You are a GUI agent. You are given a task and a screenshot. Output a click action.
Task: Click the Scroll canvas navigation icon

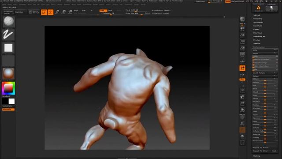click(242, 29)
